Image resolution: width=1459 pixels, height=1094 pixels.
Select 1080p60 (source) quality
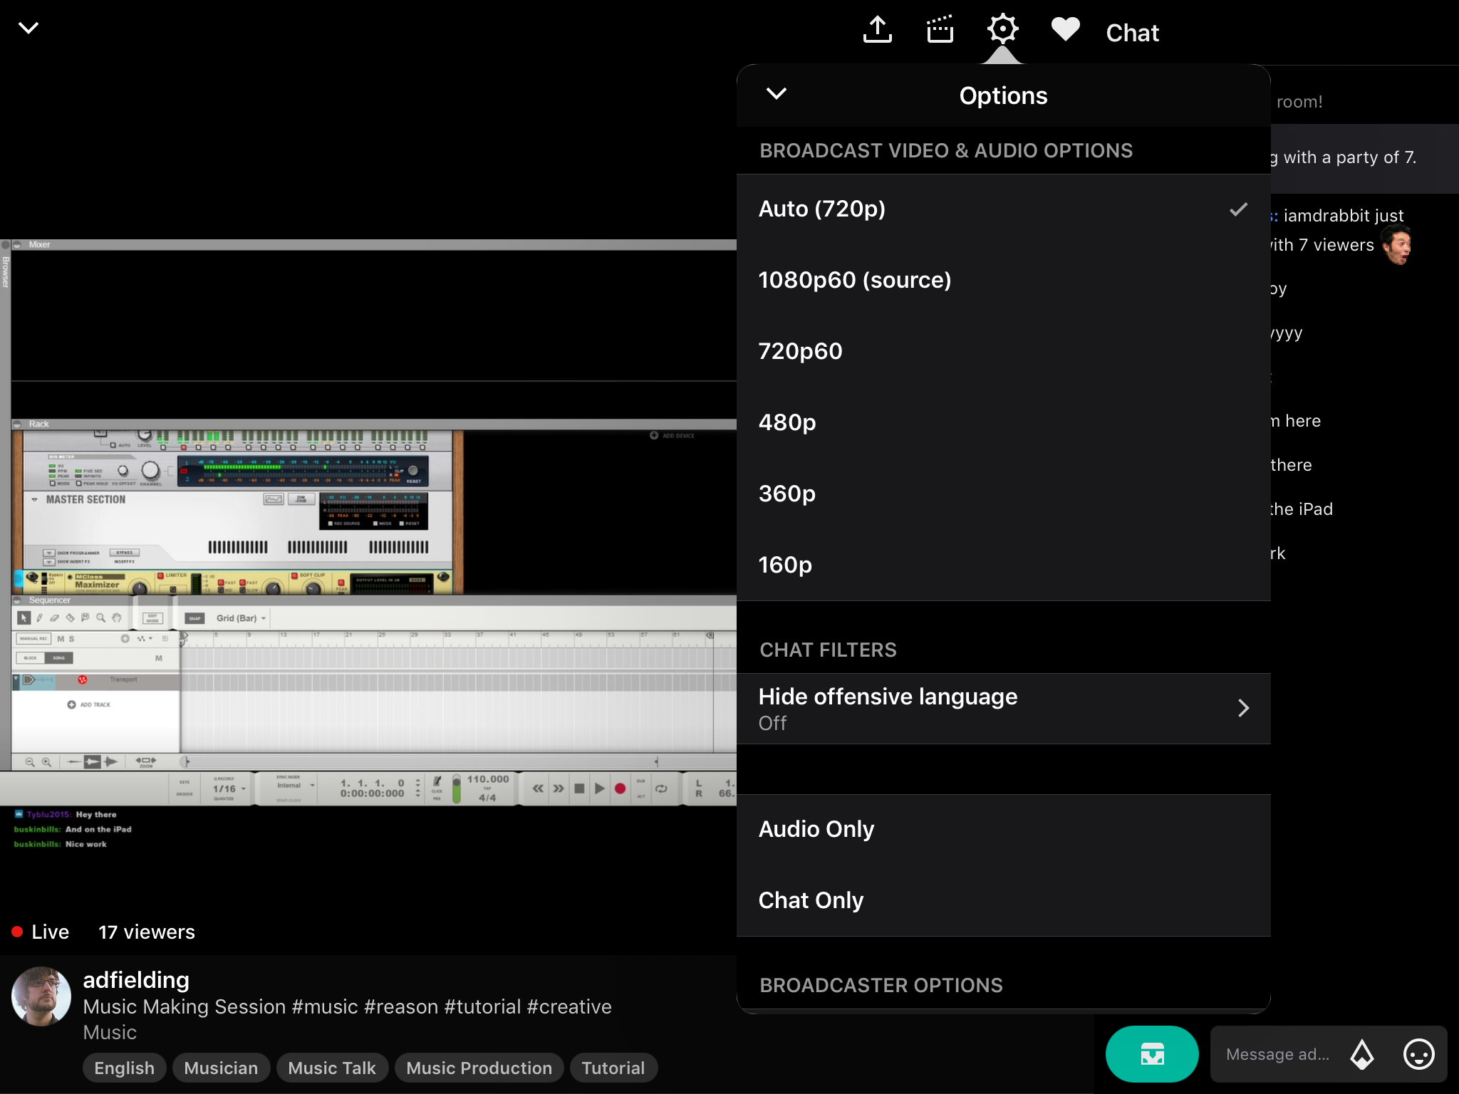tap(1003, 280)
